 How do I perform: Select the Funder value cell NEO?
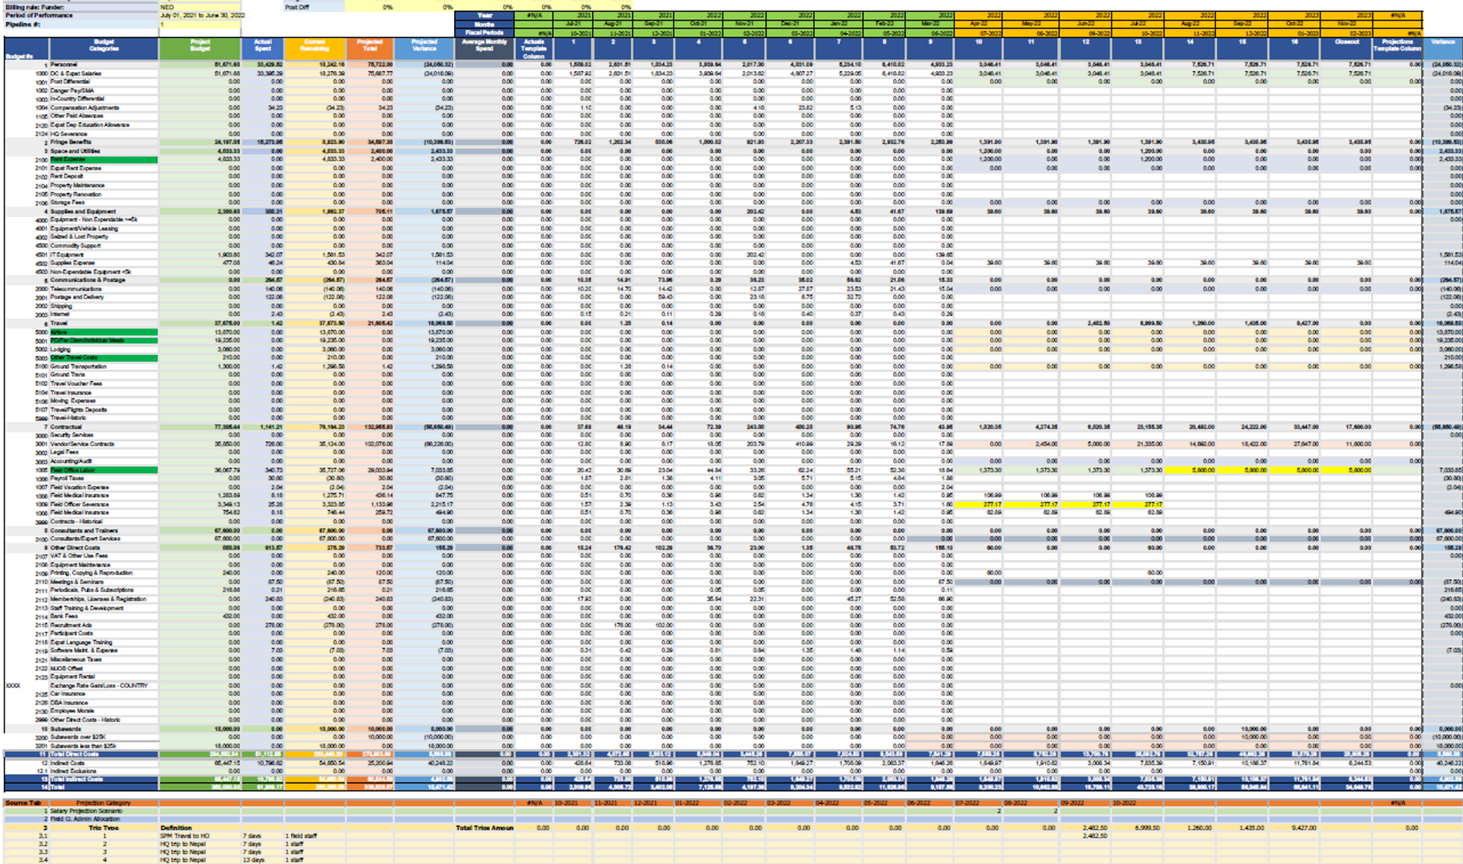[x=200, y=7]
